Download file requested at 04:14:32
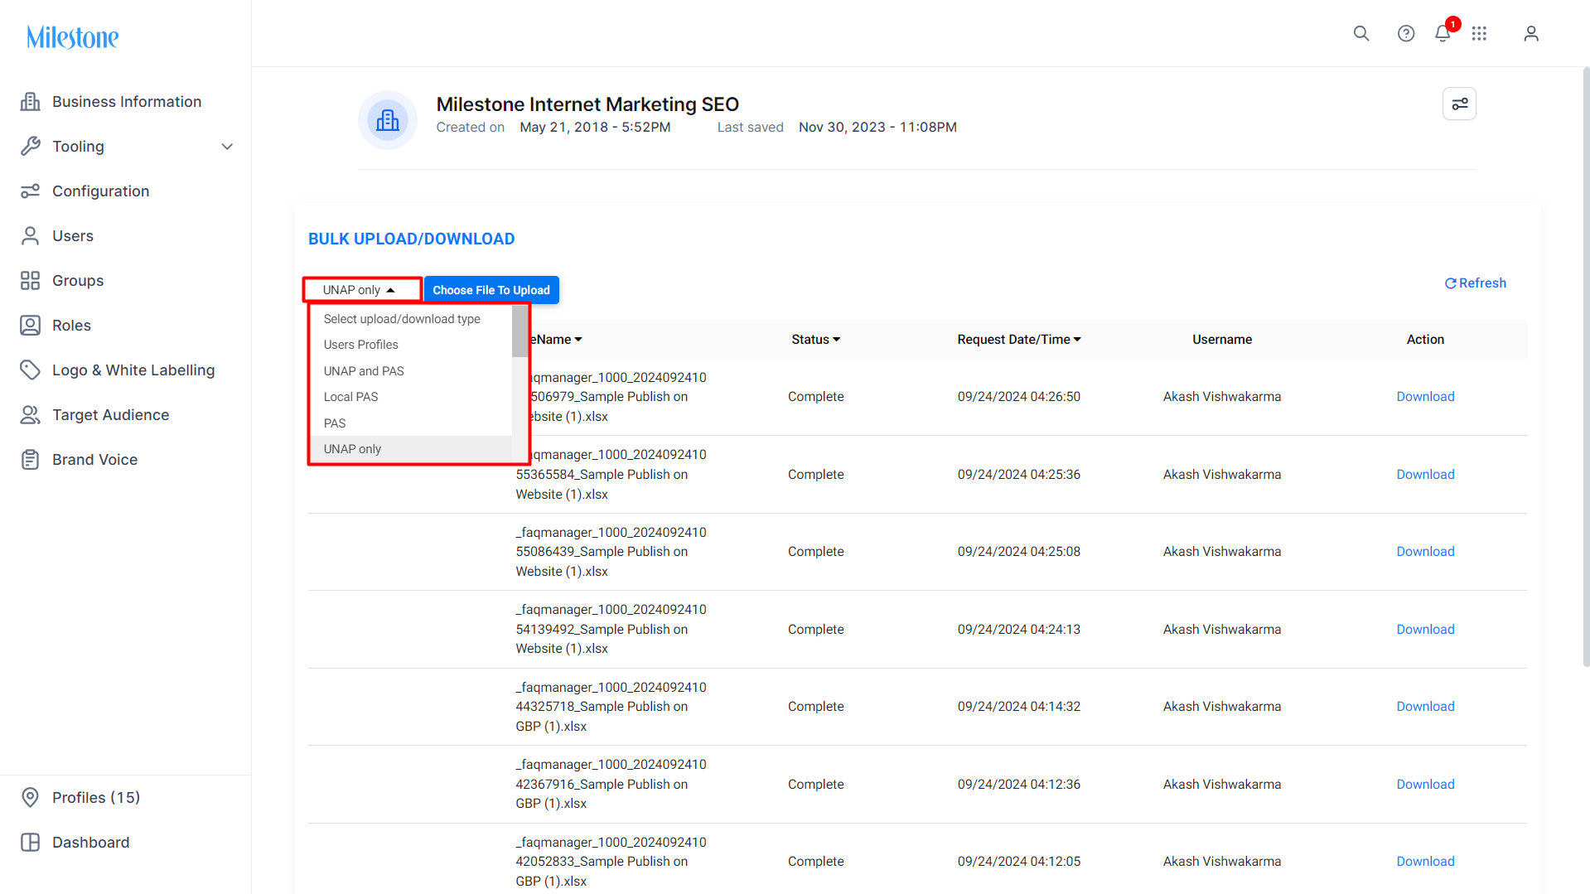 coord(1425,707)
